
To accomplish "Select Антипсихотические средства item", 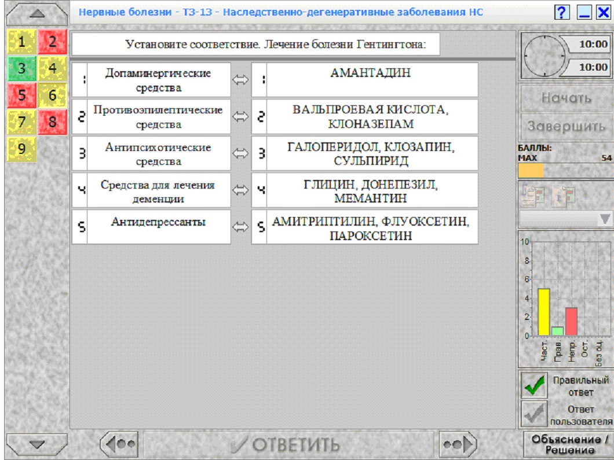I will 151,153.
